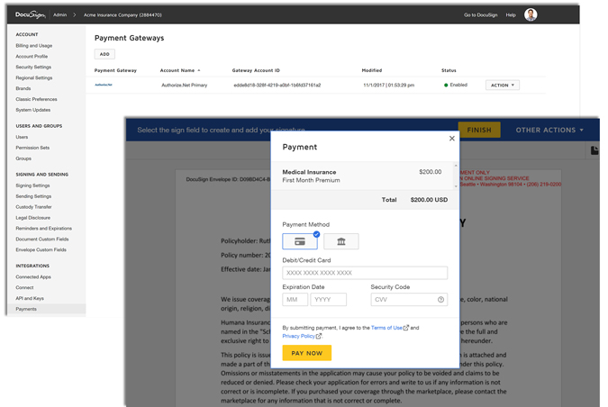The height and width of the screenshot is (407, 608).
Task: Open the user profile avatar
Action: [531, 14]
